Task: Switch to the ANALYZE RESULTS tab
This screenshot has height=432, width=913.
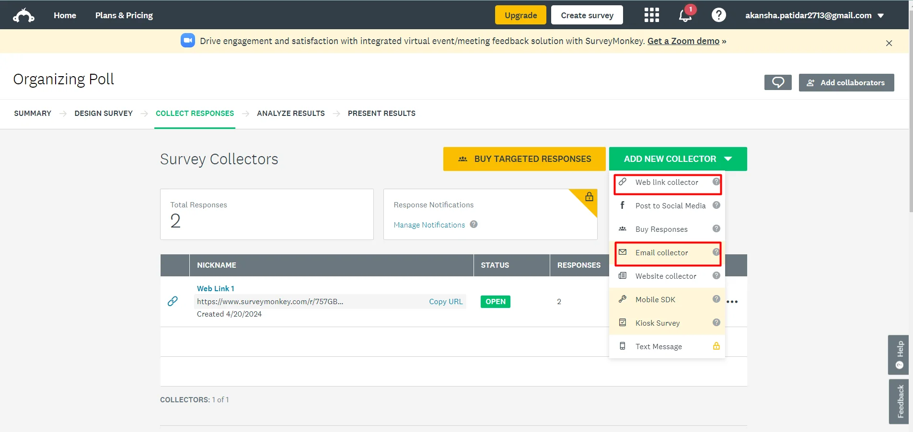Action: tap(291, 114)
